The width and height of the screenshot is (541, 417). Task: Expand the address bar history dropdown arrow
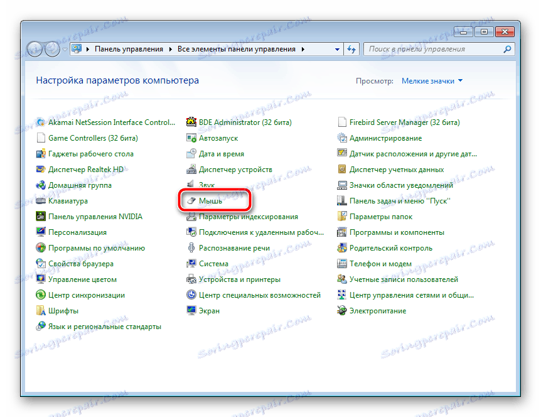pos(337,50)
